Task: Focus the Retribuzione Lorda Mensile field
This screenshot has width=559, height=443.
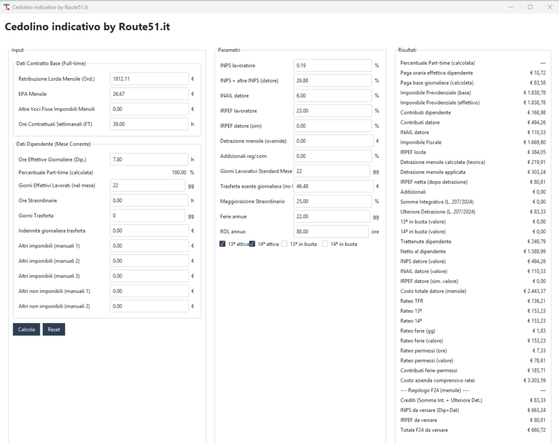Action: (148, 79)
